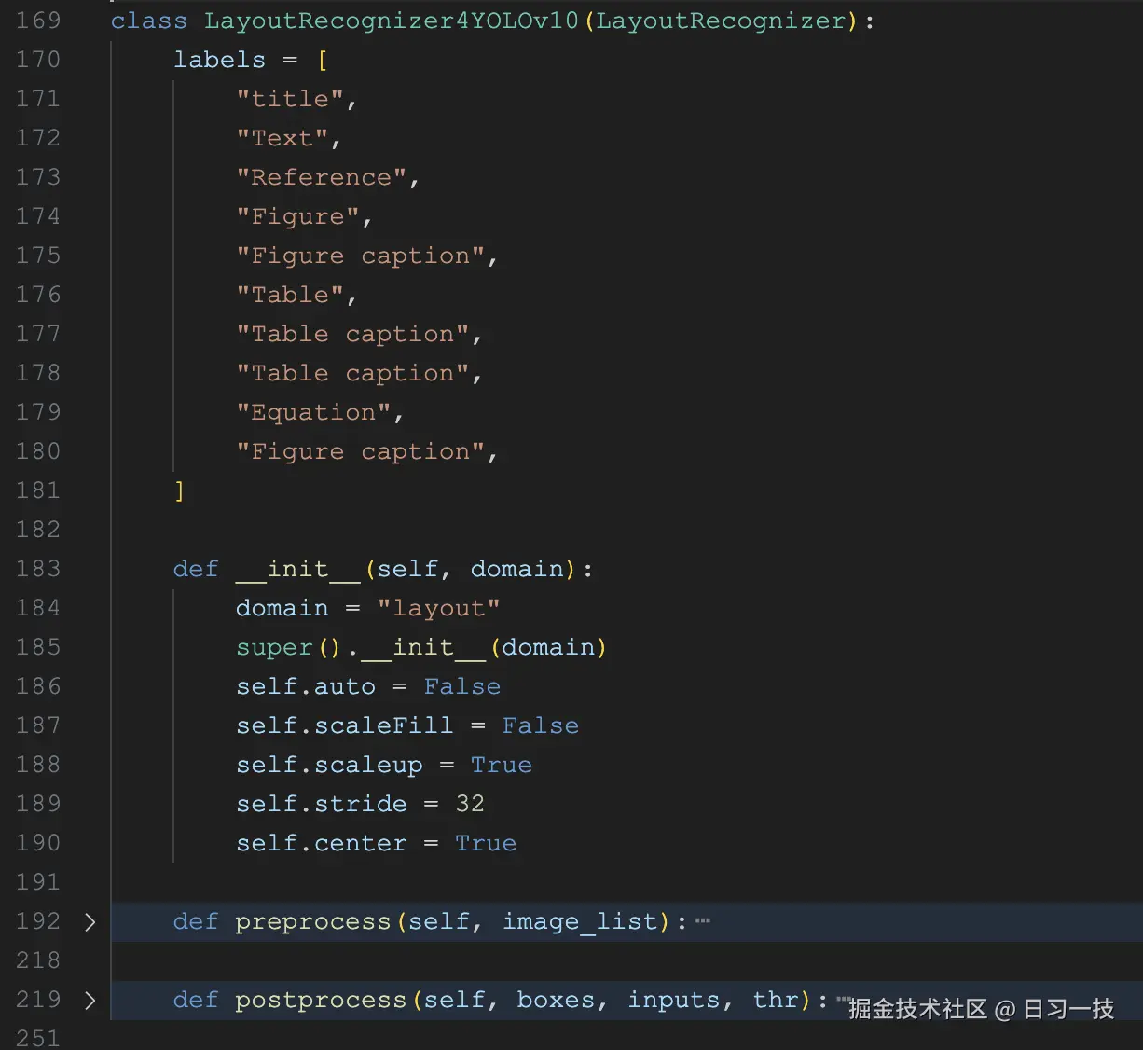This screenshot has height=1050, width=1143.
Task: Click the thr parameter in postprocess
Action: [776, 999]
